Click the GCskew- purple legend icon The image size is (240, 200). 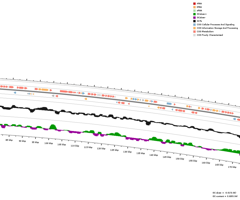(194, 17)
